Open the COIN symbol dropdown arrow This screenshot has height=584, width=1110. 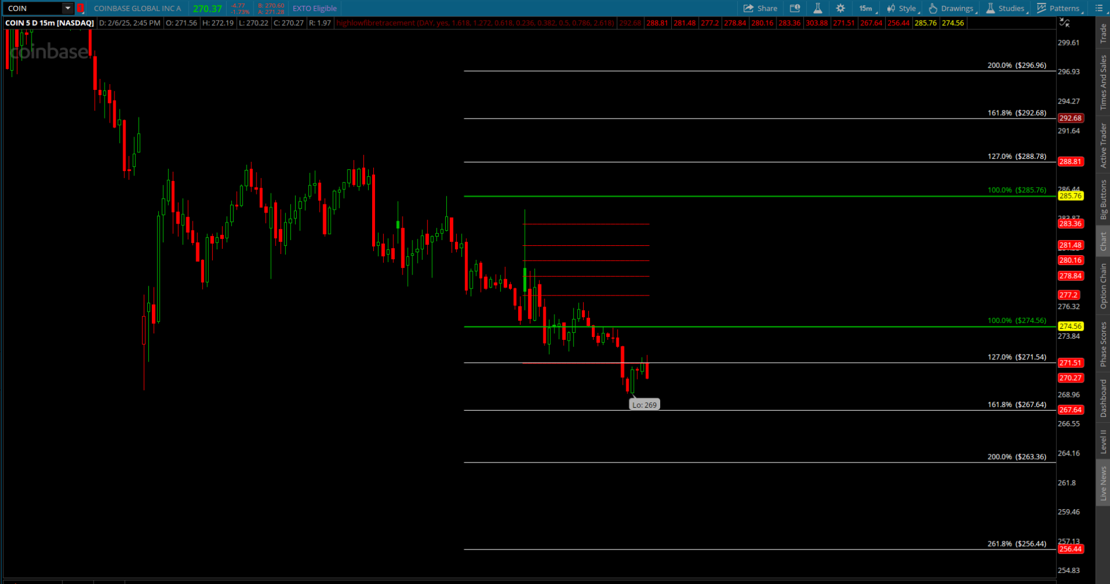68,8
